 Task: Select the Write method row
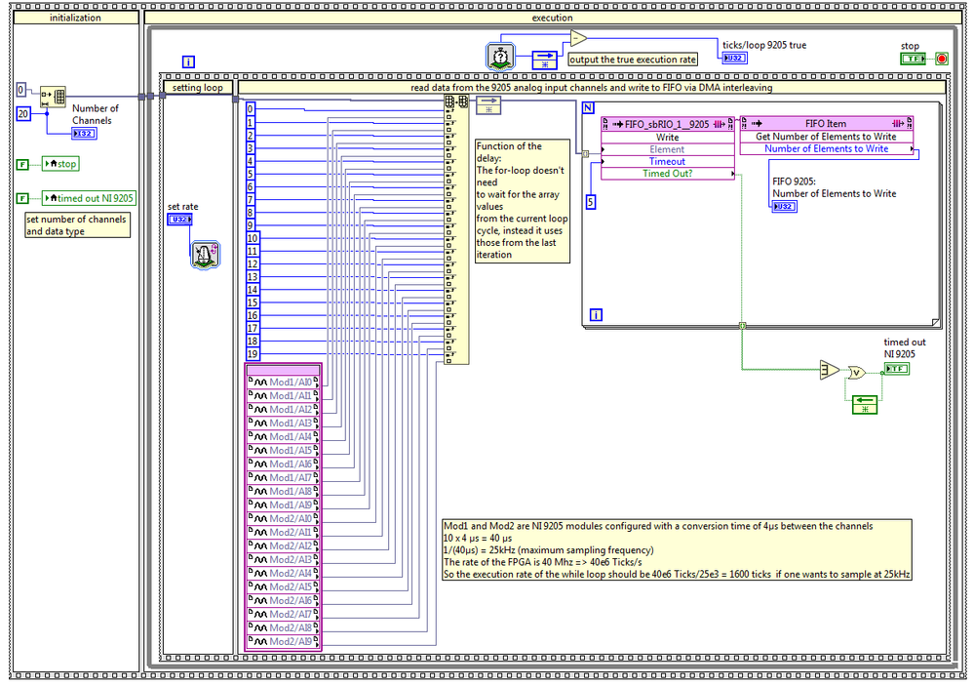click(x=667, y=137)
